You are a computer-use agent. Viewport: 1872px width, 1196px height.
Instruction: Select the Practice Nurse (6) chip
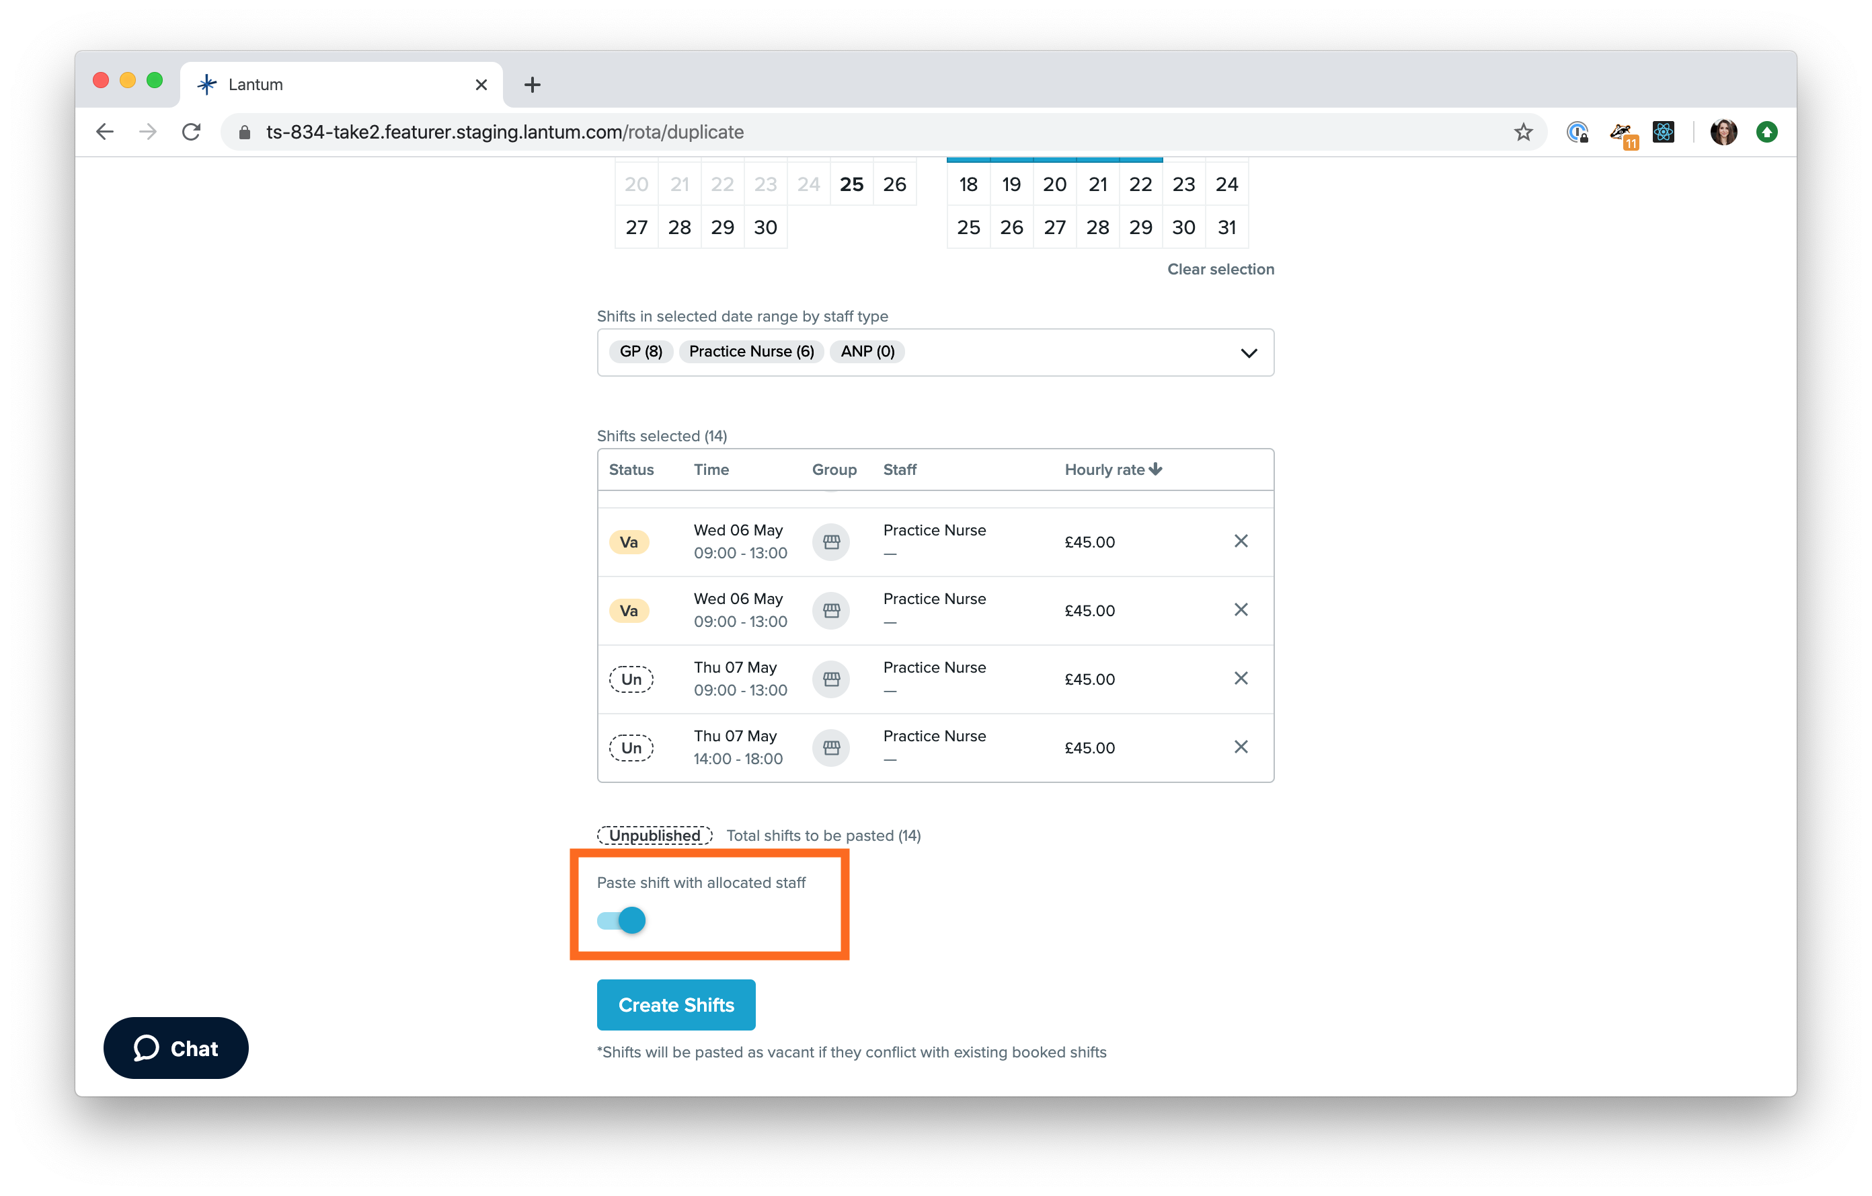[x=751, y=352]
